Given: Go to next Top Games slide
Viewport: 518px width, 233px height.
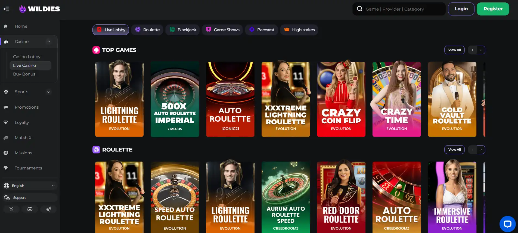Looking at the screenshot, I should 481,50.
